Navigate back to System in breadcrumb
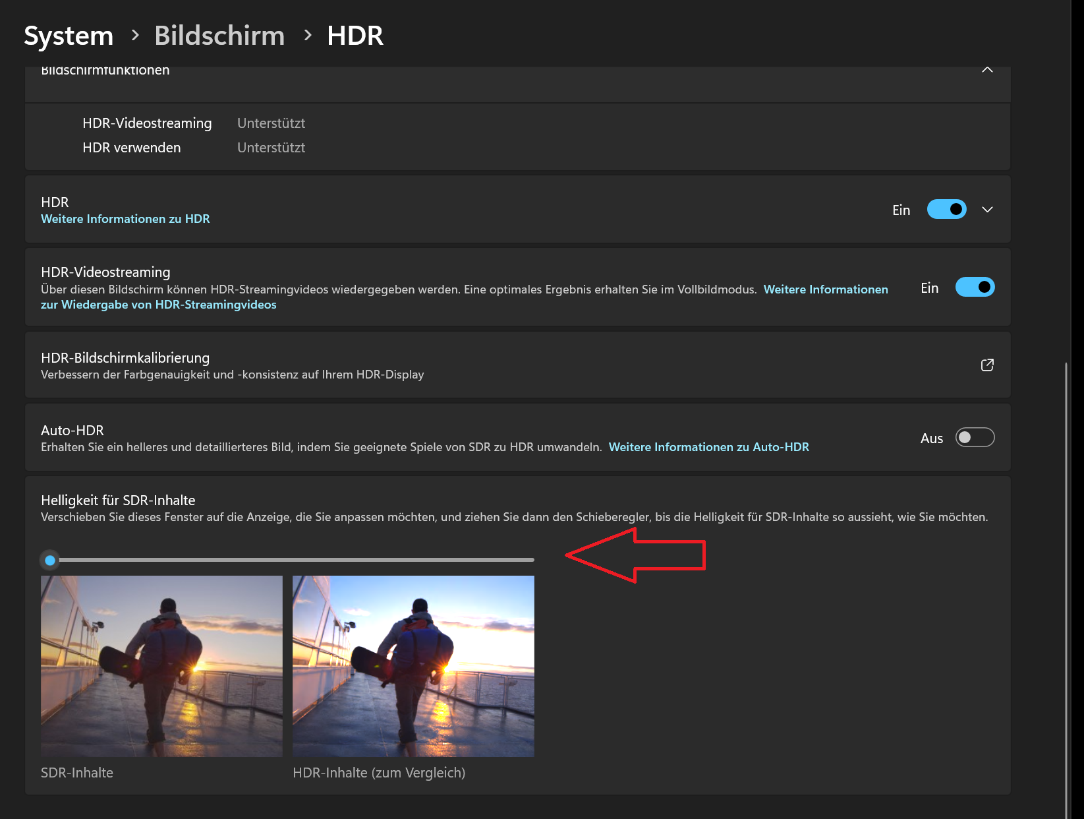Image resolution: width=1084 pixels, height=819 pixels. [68, 36]
